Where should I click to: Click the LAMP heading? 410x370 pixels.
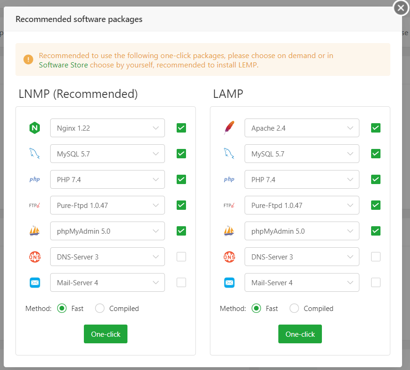click(x=228, y=94)
